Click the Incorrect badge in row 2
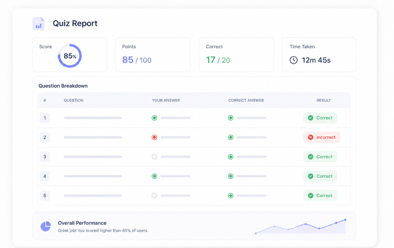The height and width of the screenshot is (248, 394). [x=322, y=137]
